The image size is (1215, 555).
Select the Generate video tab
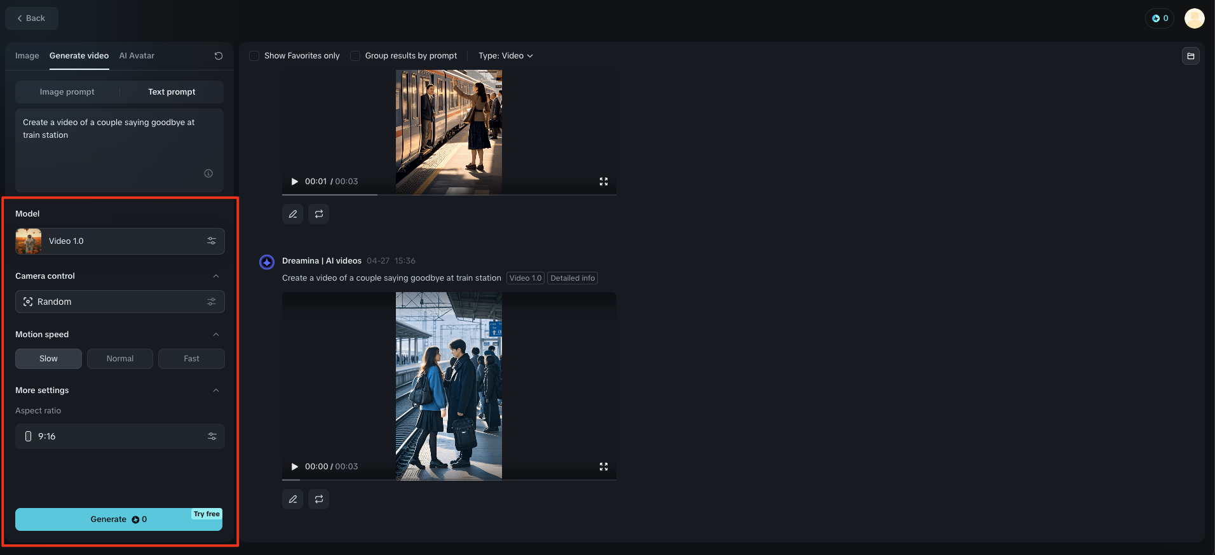[x=79, y=56]
